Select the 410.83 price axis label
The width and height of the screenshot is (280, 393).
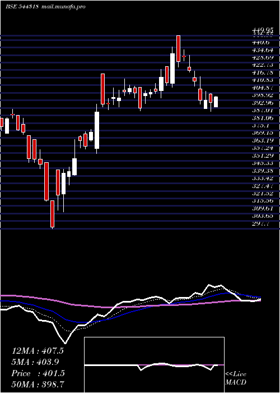point(263,80)
